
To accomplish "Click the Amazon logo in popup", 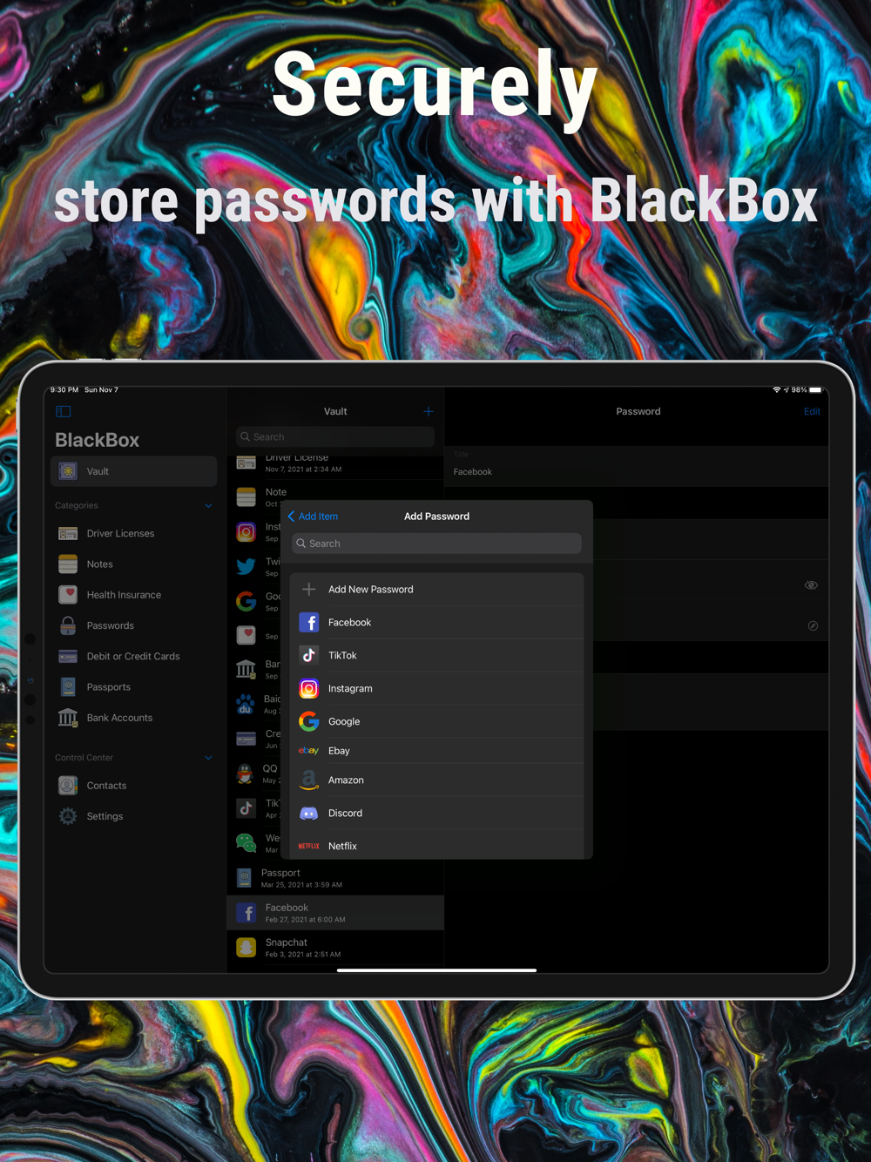I will tap(308, 780).
